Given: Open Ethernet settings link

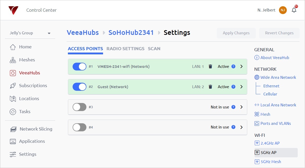Looking at the screenshot, I should (x=271, y=86).
